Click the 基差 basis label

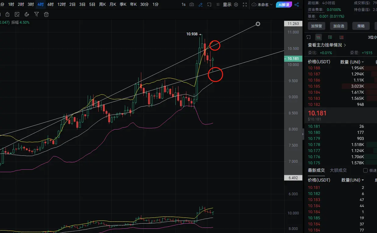(x=312, y=16)
